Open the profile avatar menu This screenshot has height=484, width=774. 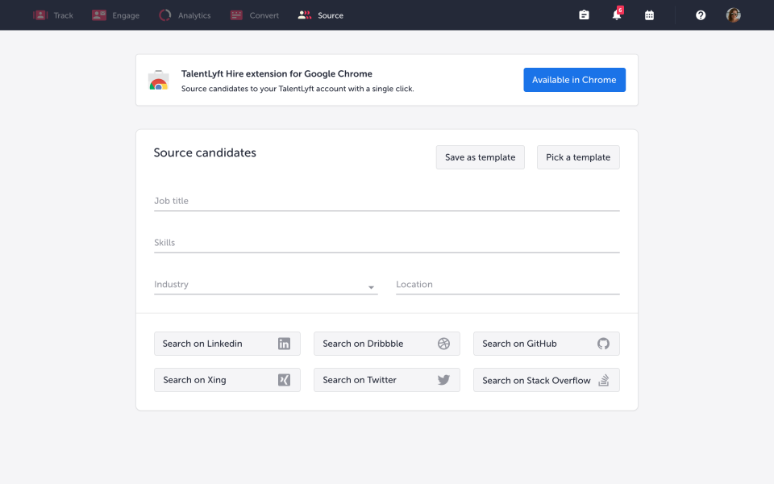pyautogui.click(x=733, y=15)
